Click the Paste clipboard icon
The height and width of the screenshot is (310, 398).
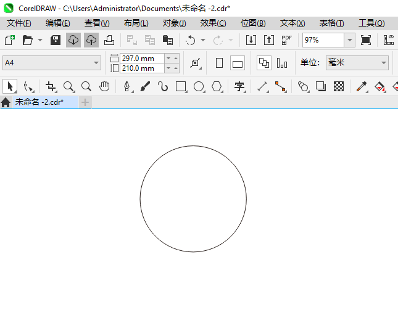point(168,40)
